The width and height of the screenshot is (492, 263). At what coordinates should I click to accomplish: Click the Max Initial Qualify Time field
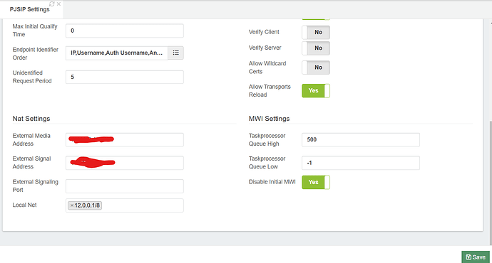pyautogui.click(x=125, y=31)
